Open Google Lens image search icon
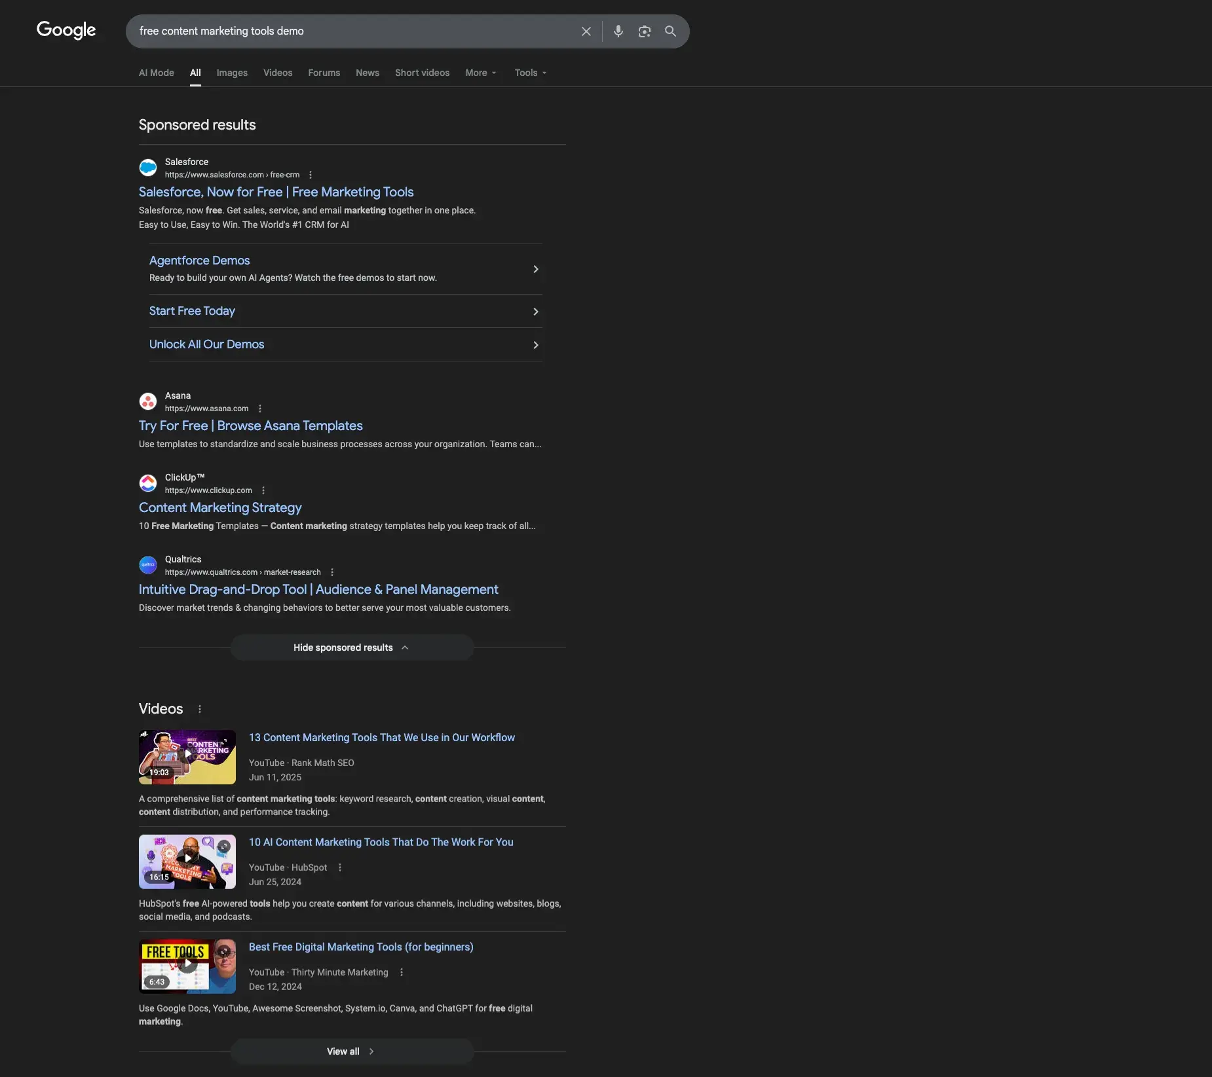The height and width of the screenshot is (1077, 1212). pyautogui.click(x=643, y=31)
